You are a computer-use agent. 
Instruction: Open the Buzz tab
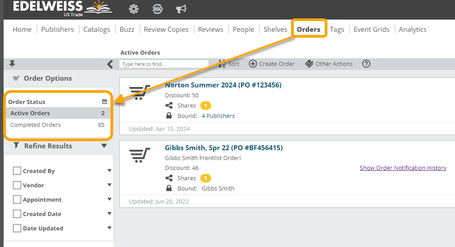click(x=127, y=29)
